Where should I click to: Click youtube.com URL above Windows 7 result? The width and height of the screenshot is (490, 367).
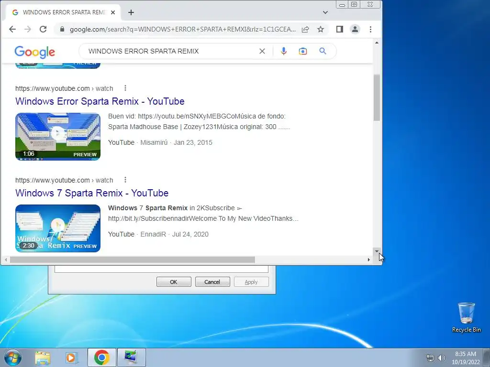[64, 180]
